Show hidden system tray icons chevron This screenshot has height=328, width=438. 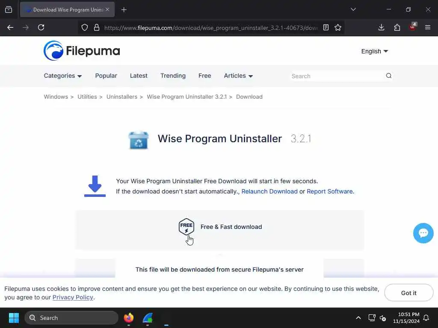click(358, 318)
